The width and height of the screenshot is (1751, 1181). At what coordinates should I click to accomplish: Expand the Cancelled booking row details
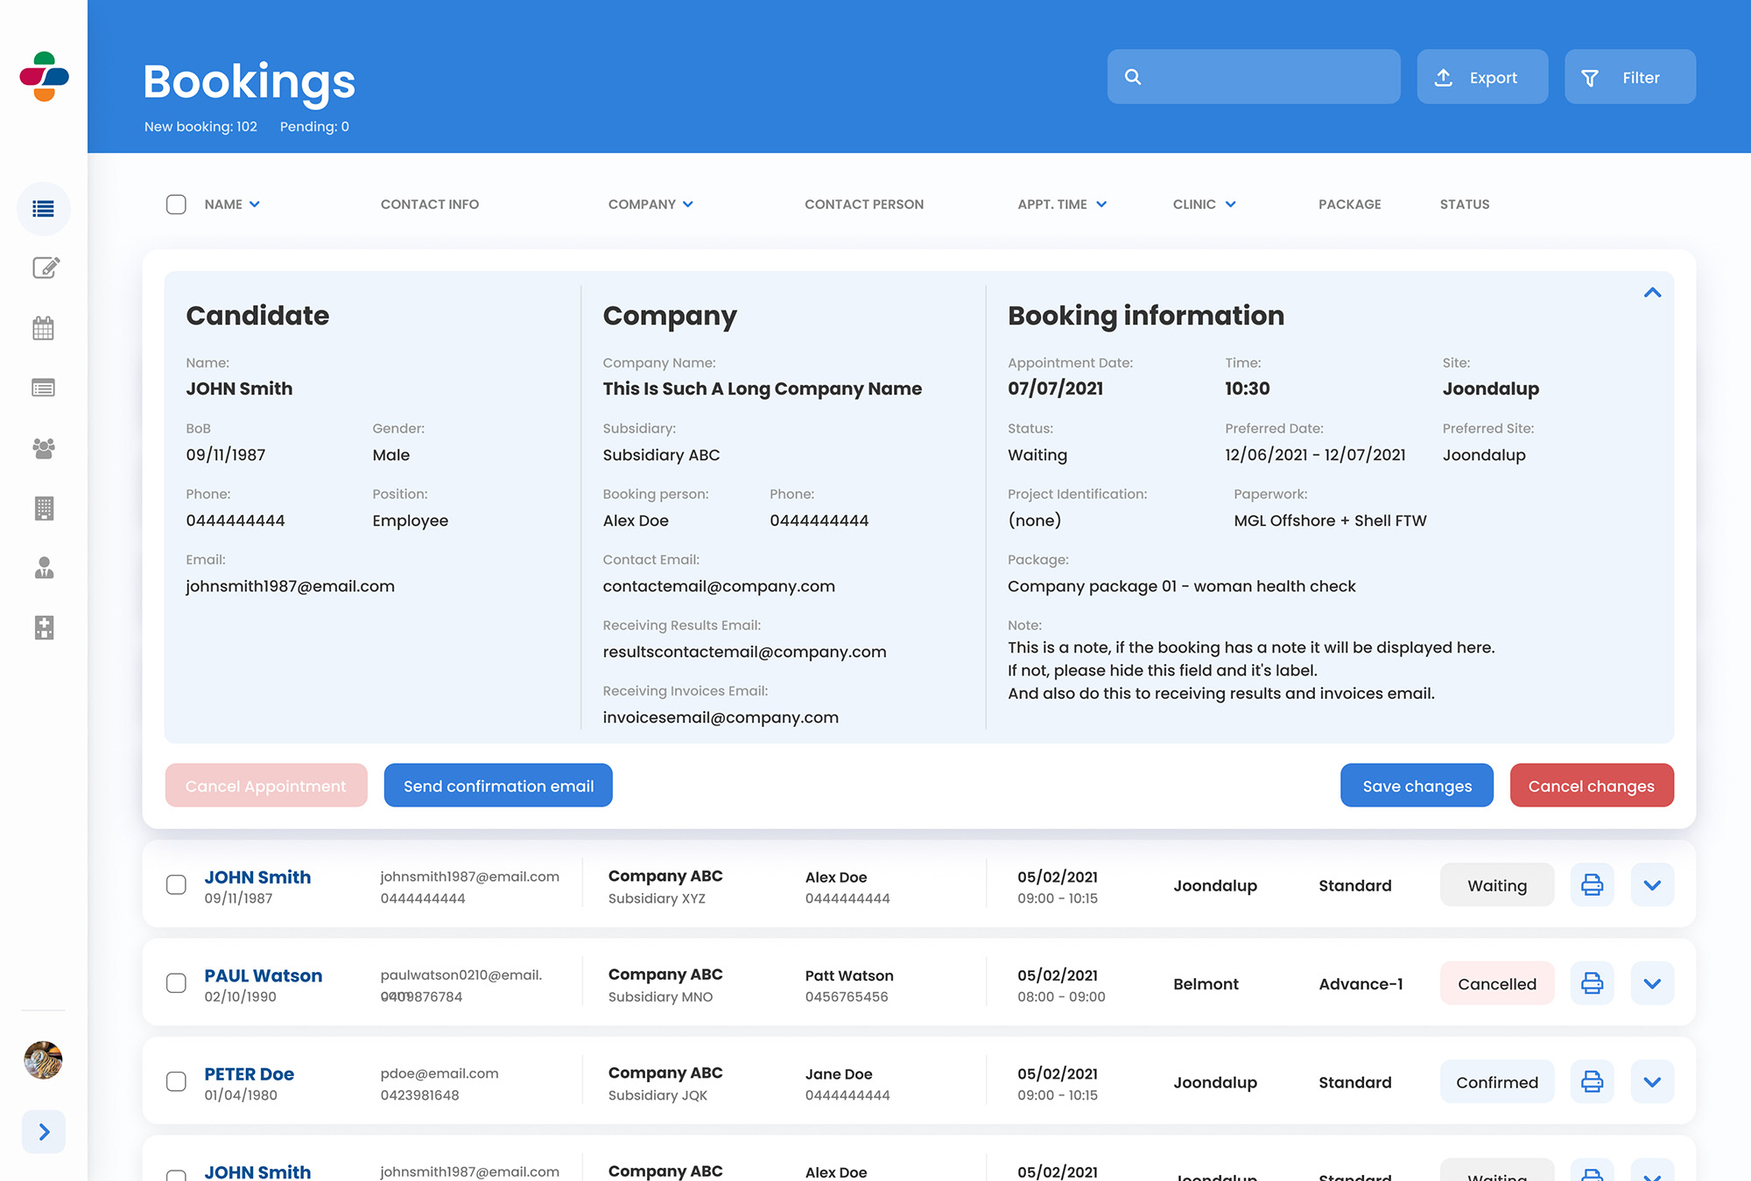coord(1652,983)
